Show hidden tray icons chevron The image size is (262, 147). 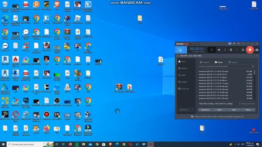pyautogui.click(x=235, y=144)
